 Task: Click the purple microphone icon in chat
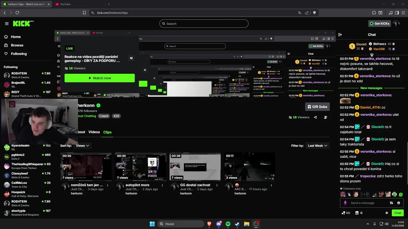click(345, 203)
